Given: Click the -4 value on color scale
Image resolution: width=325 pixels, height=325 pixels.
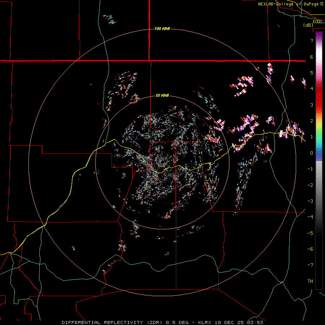Looking at the screenshot, I should (x=310, y=217).
